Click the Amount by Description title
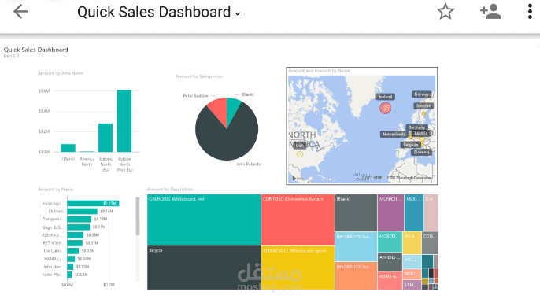 pyautogui.click(x=170, y=190)
